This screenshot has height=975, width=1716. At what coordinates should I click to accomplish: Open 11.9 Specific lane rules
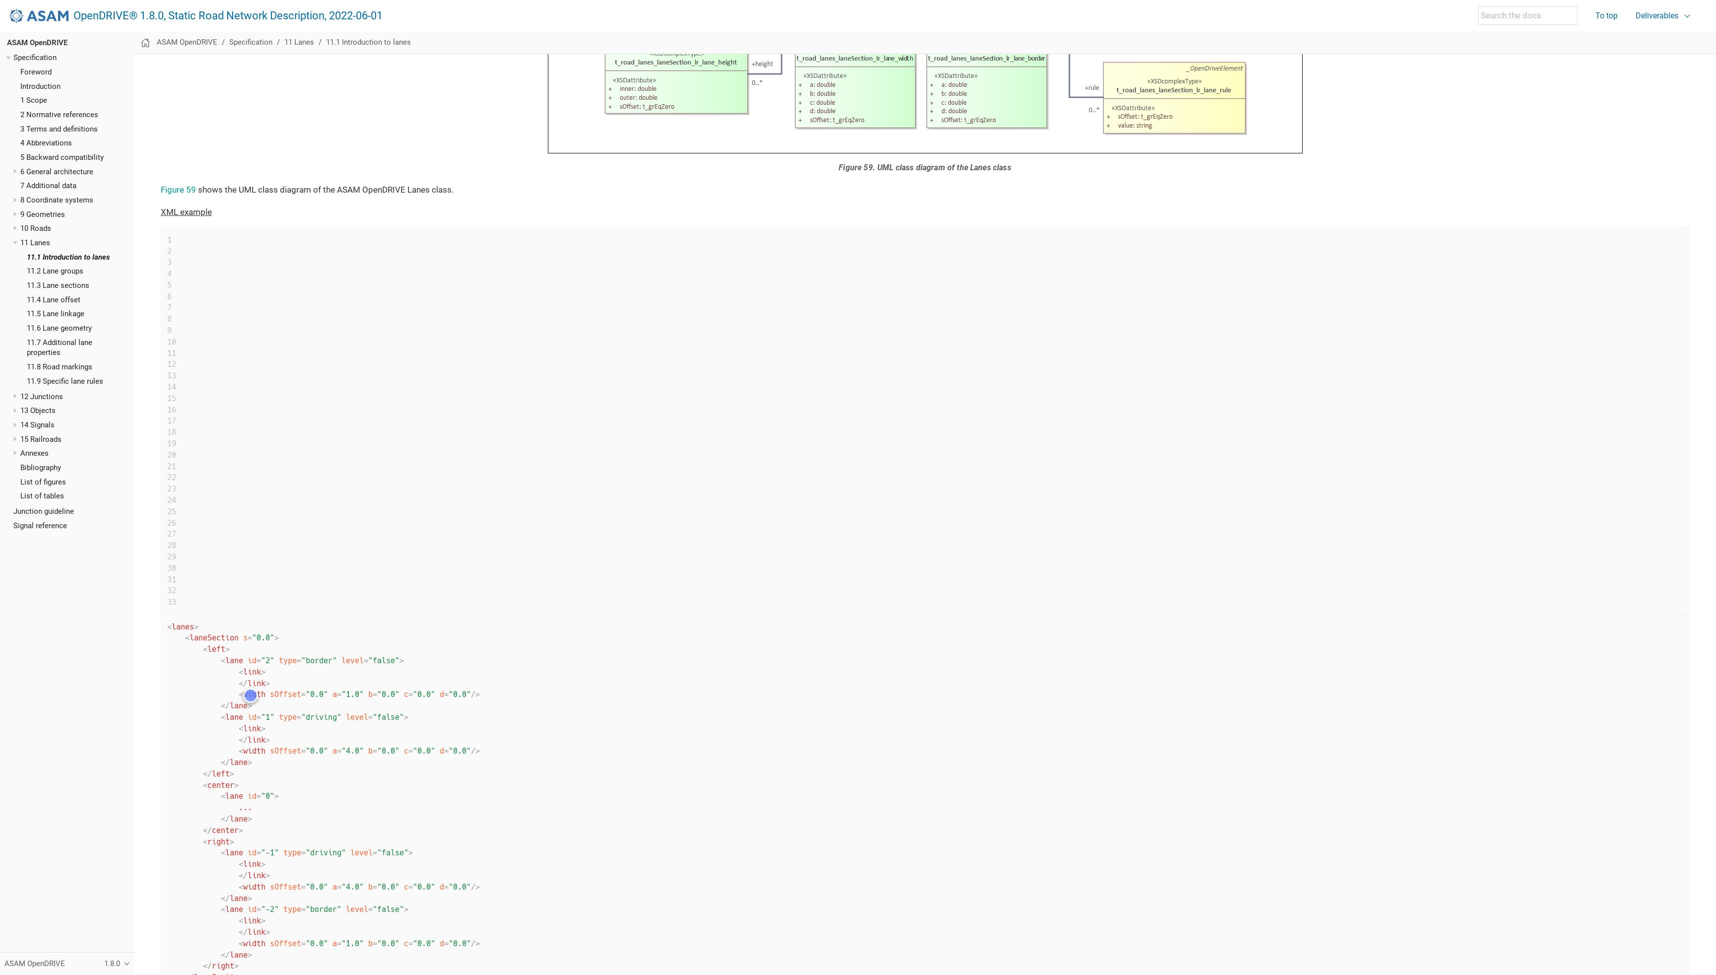pos(65,382)
